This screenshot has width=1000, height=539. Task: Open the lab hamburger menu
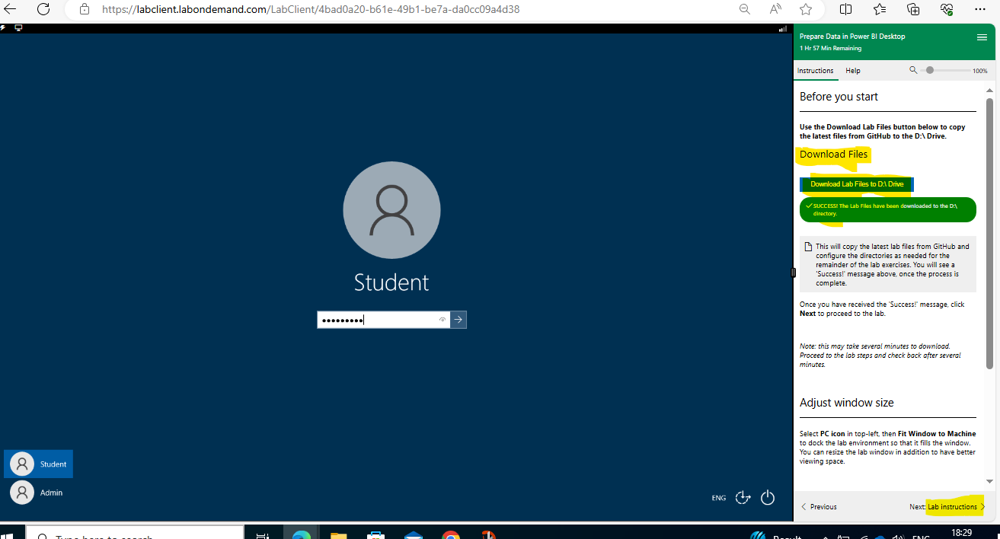[982, 37]
